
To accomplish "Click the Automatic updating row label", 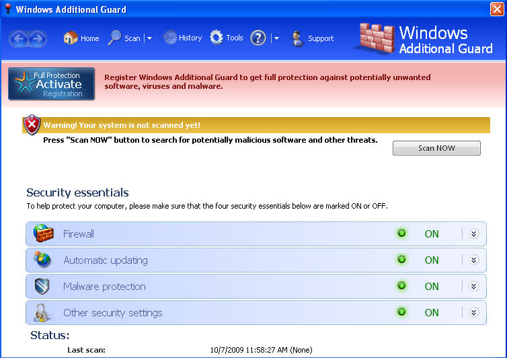I will click(x=106, y=260).
